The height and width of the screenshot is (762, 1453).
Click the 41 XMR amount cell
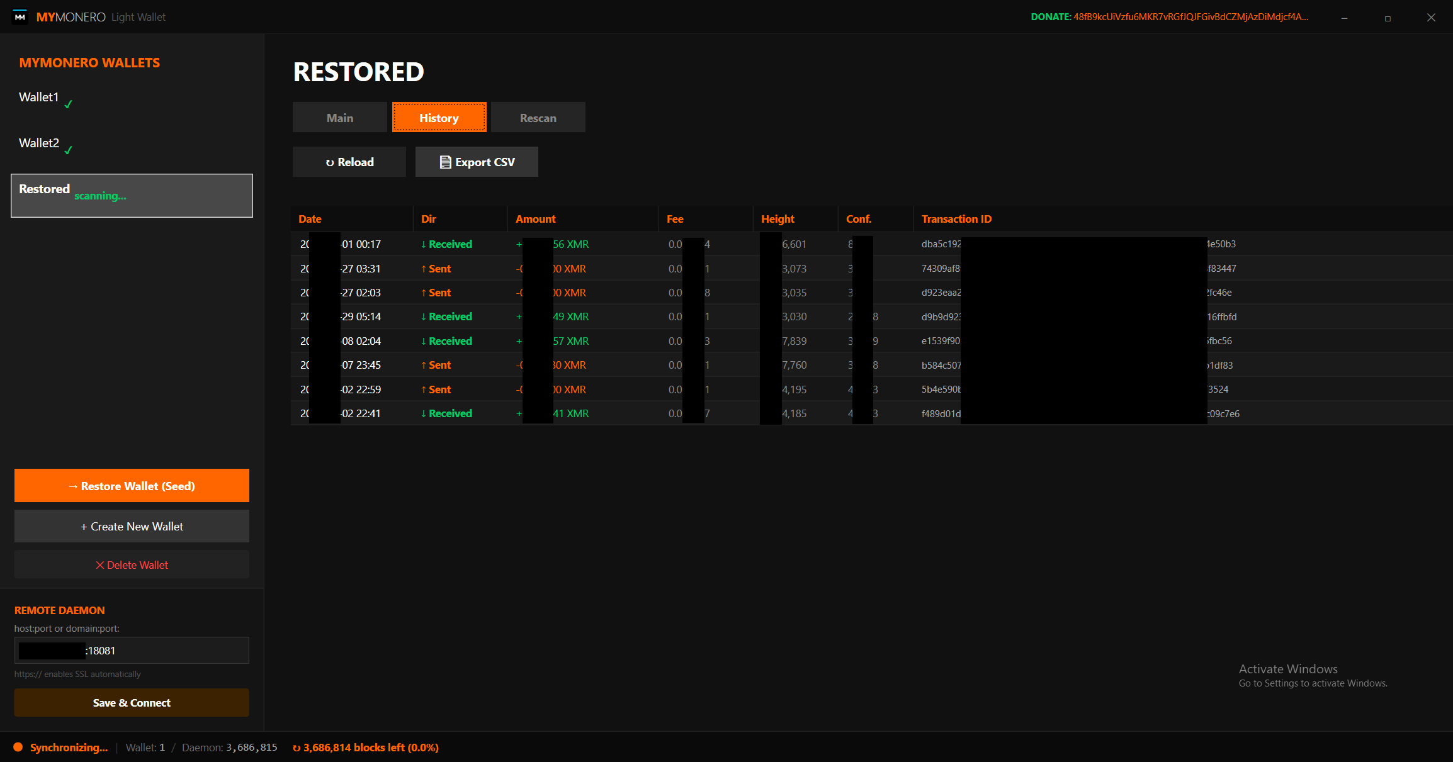[553, 413]
